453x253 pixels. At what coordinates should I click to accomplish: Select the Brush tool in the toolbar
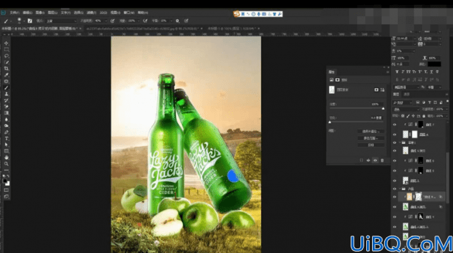tap(6, 87)
